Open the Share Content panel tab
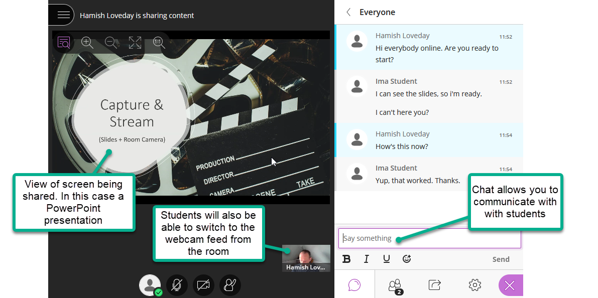This screenshot has height=298, width=598. [435, 284]
